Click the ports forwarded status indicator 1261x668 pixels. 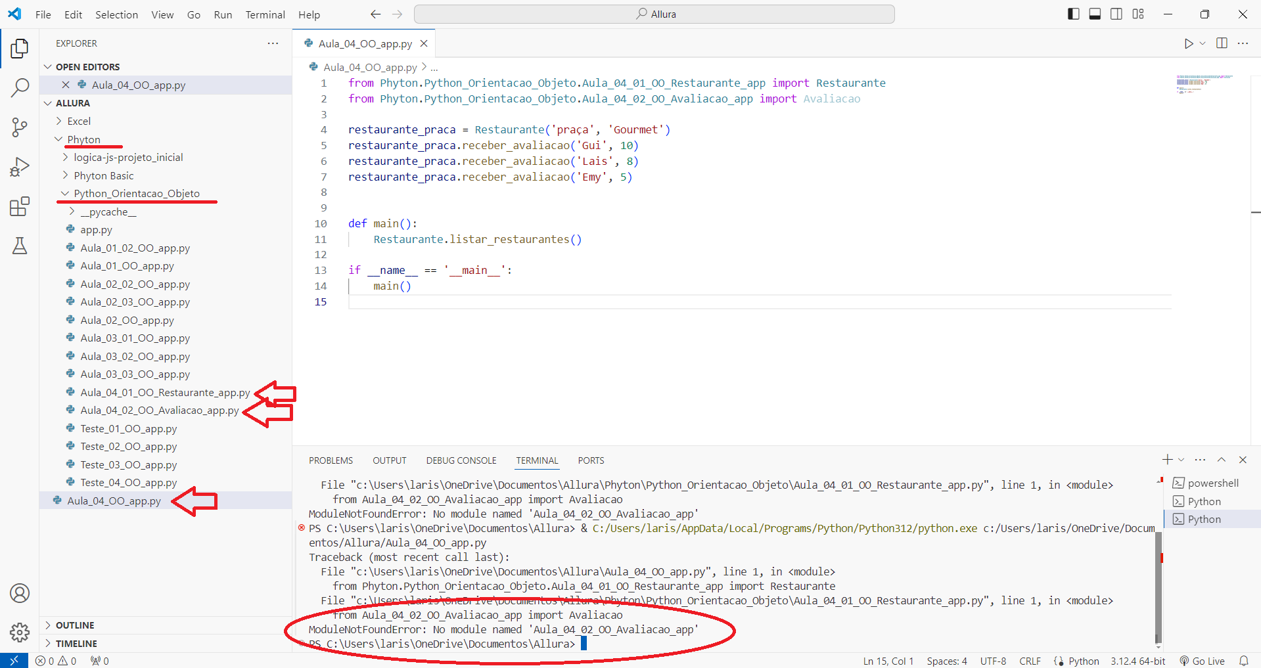(x=100, y=661)
